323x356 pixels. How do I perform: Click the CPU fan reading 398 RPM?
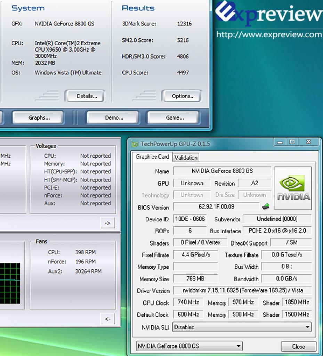(85, 252)
